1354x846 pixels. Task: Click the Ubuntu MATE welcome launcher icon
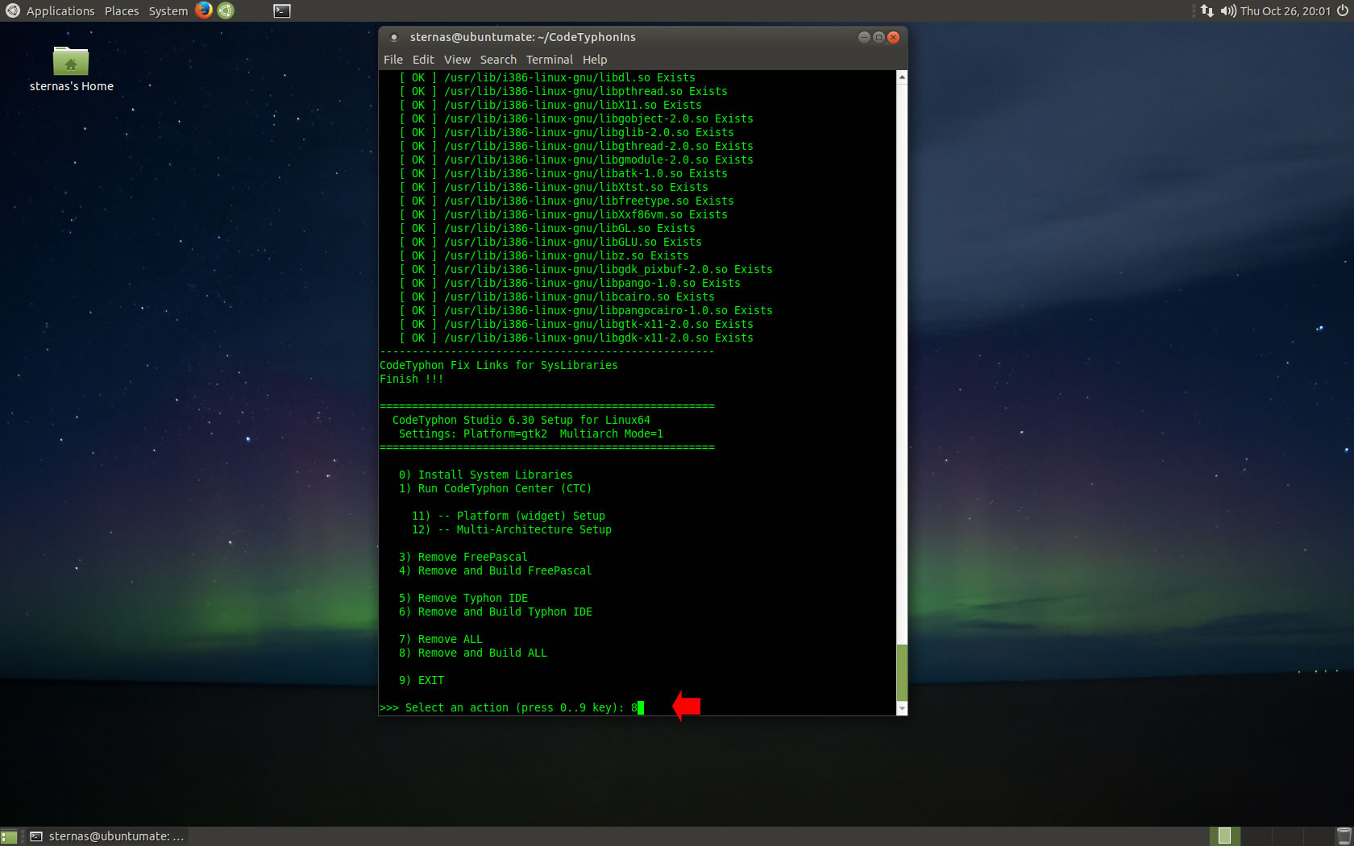226,10
